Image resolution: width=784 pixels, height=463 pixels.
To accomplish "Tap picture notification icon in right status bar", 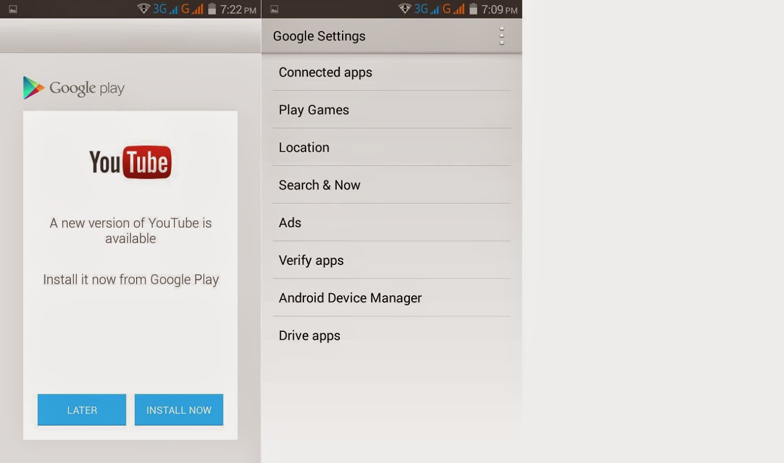I will coord(274,9).
